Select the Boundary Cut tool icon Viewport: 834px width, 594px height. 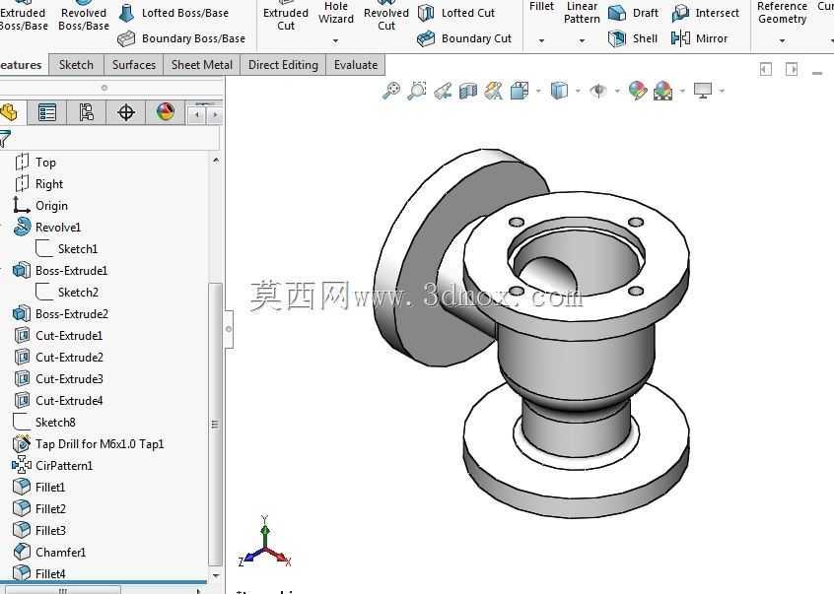pos(426,38)
